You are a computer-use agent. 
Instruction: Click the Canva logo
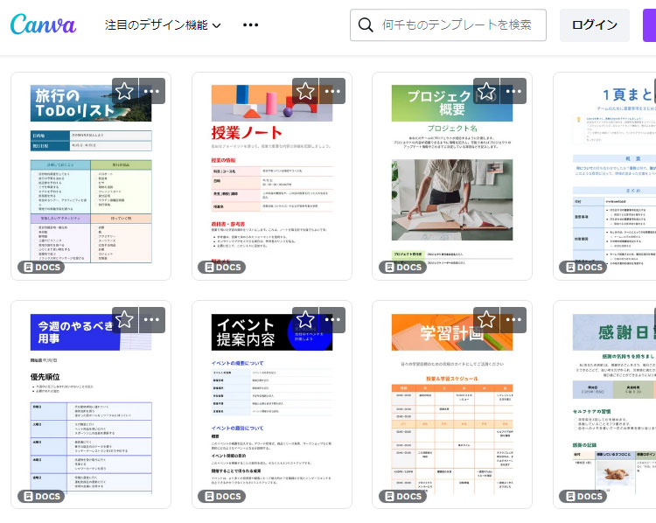[43, 24]
